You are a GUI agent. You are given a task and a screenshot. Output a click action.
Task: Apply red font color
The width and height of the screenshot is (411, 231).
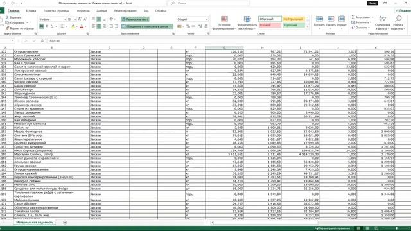pyautogui.click(x=82, y=26)
